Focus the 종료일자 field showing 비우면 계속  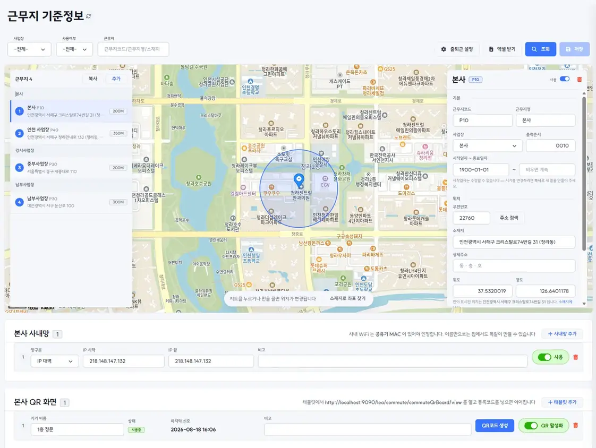(x=547, y=169)
